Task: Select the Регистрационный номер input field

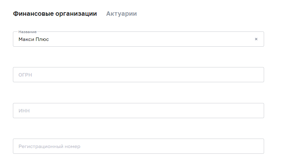Action: click(138, 146)
